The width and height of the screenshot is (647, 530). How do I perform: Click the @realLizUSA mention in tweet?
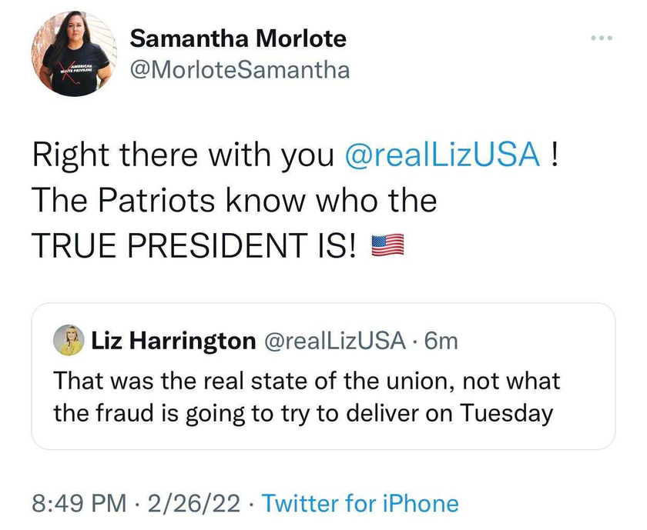tap(442, 155)
